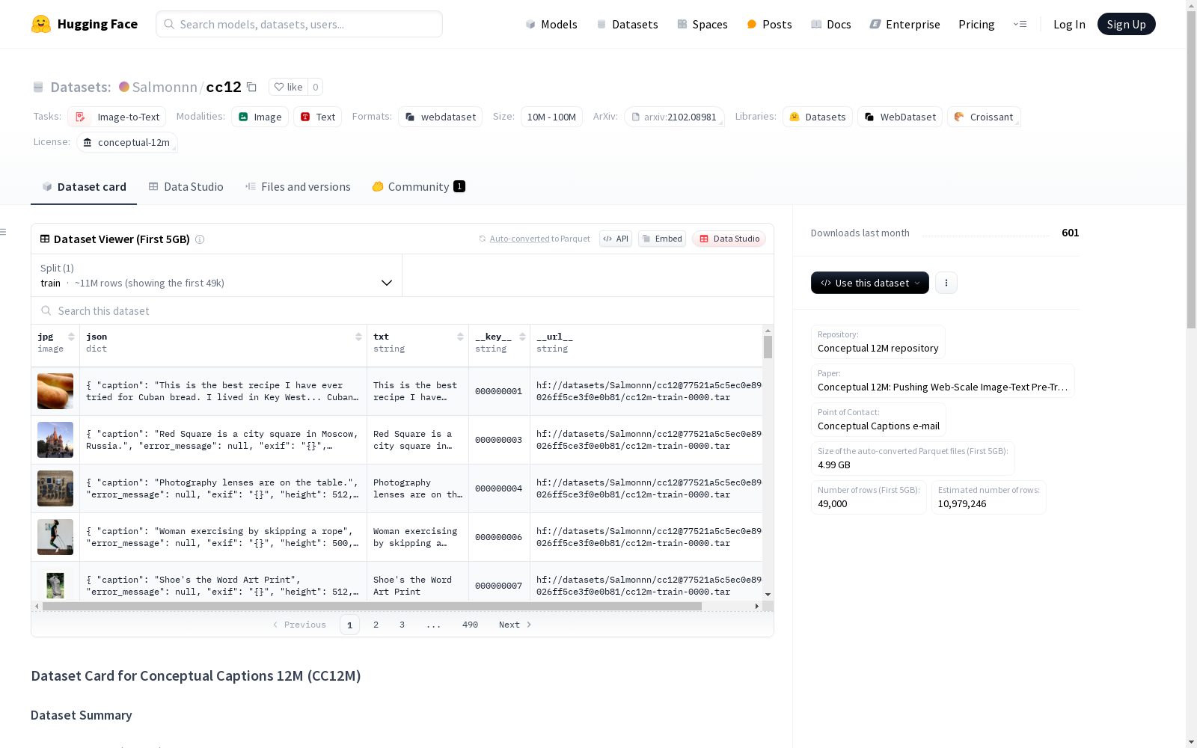Image resolution: width=1197 pixels, height=748 pixels.
Task: Sort the __key__ column
Action: pos(522,337)
